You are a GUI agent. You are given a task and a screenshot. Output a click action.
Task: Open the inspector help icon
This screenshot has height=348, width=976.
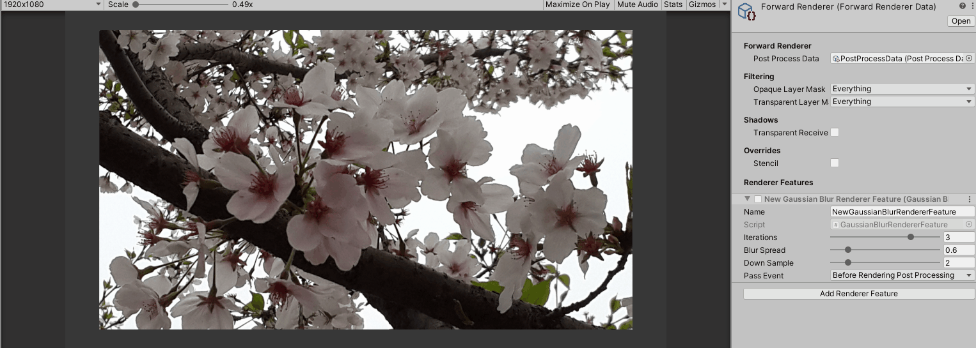[962, 6]
